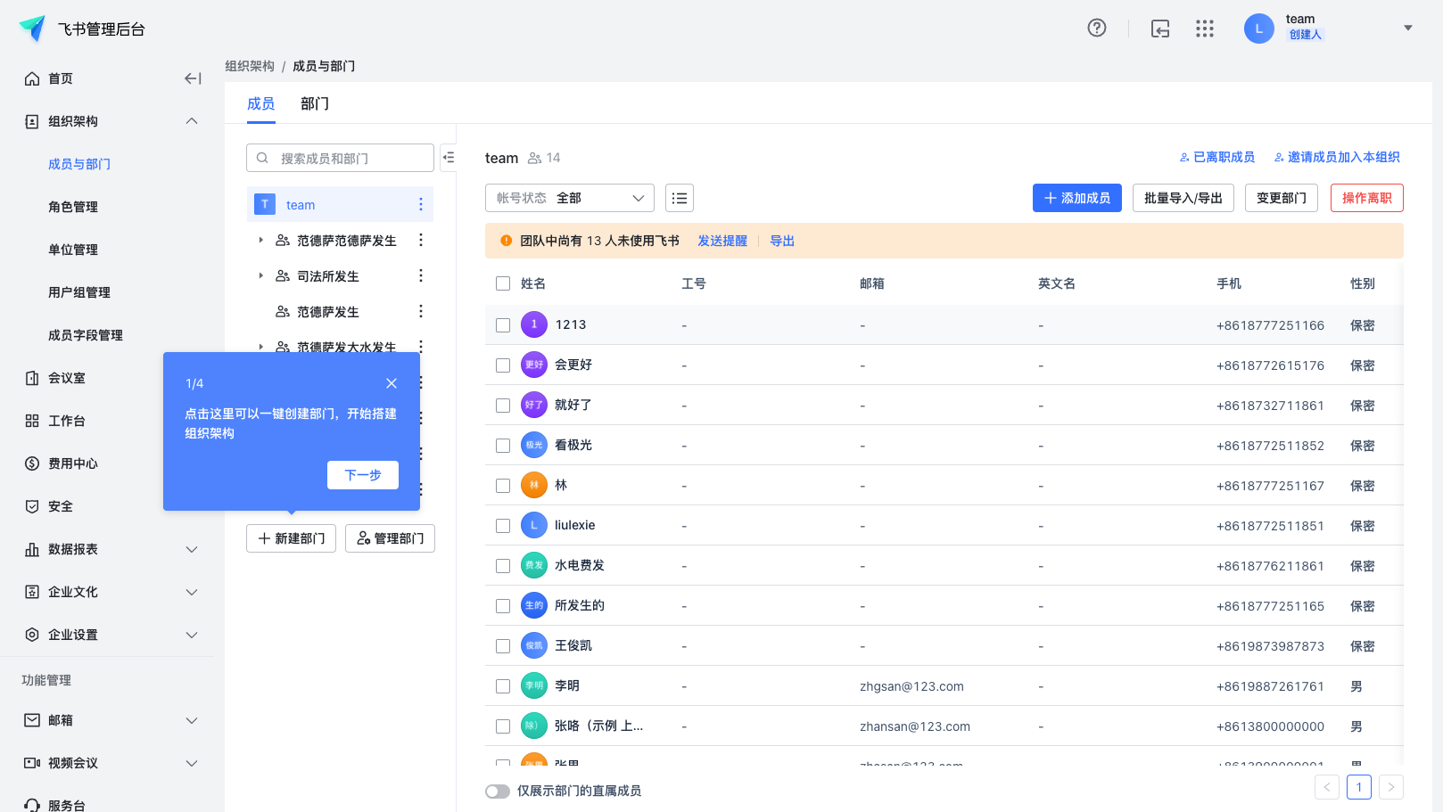Open the account dropdown arrow at top right

coord(1408,28)
